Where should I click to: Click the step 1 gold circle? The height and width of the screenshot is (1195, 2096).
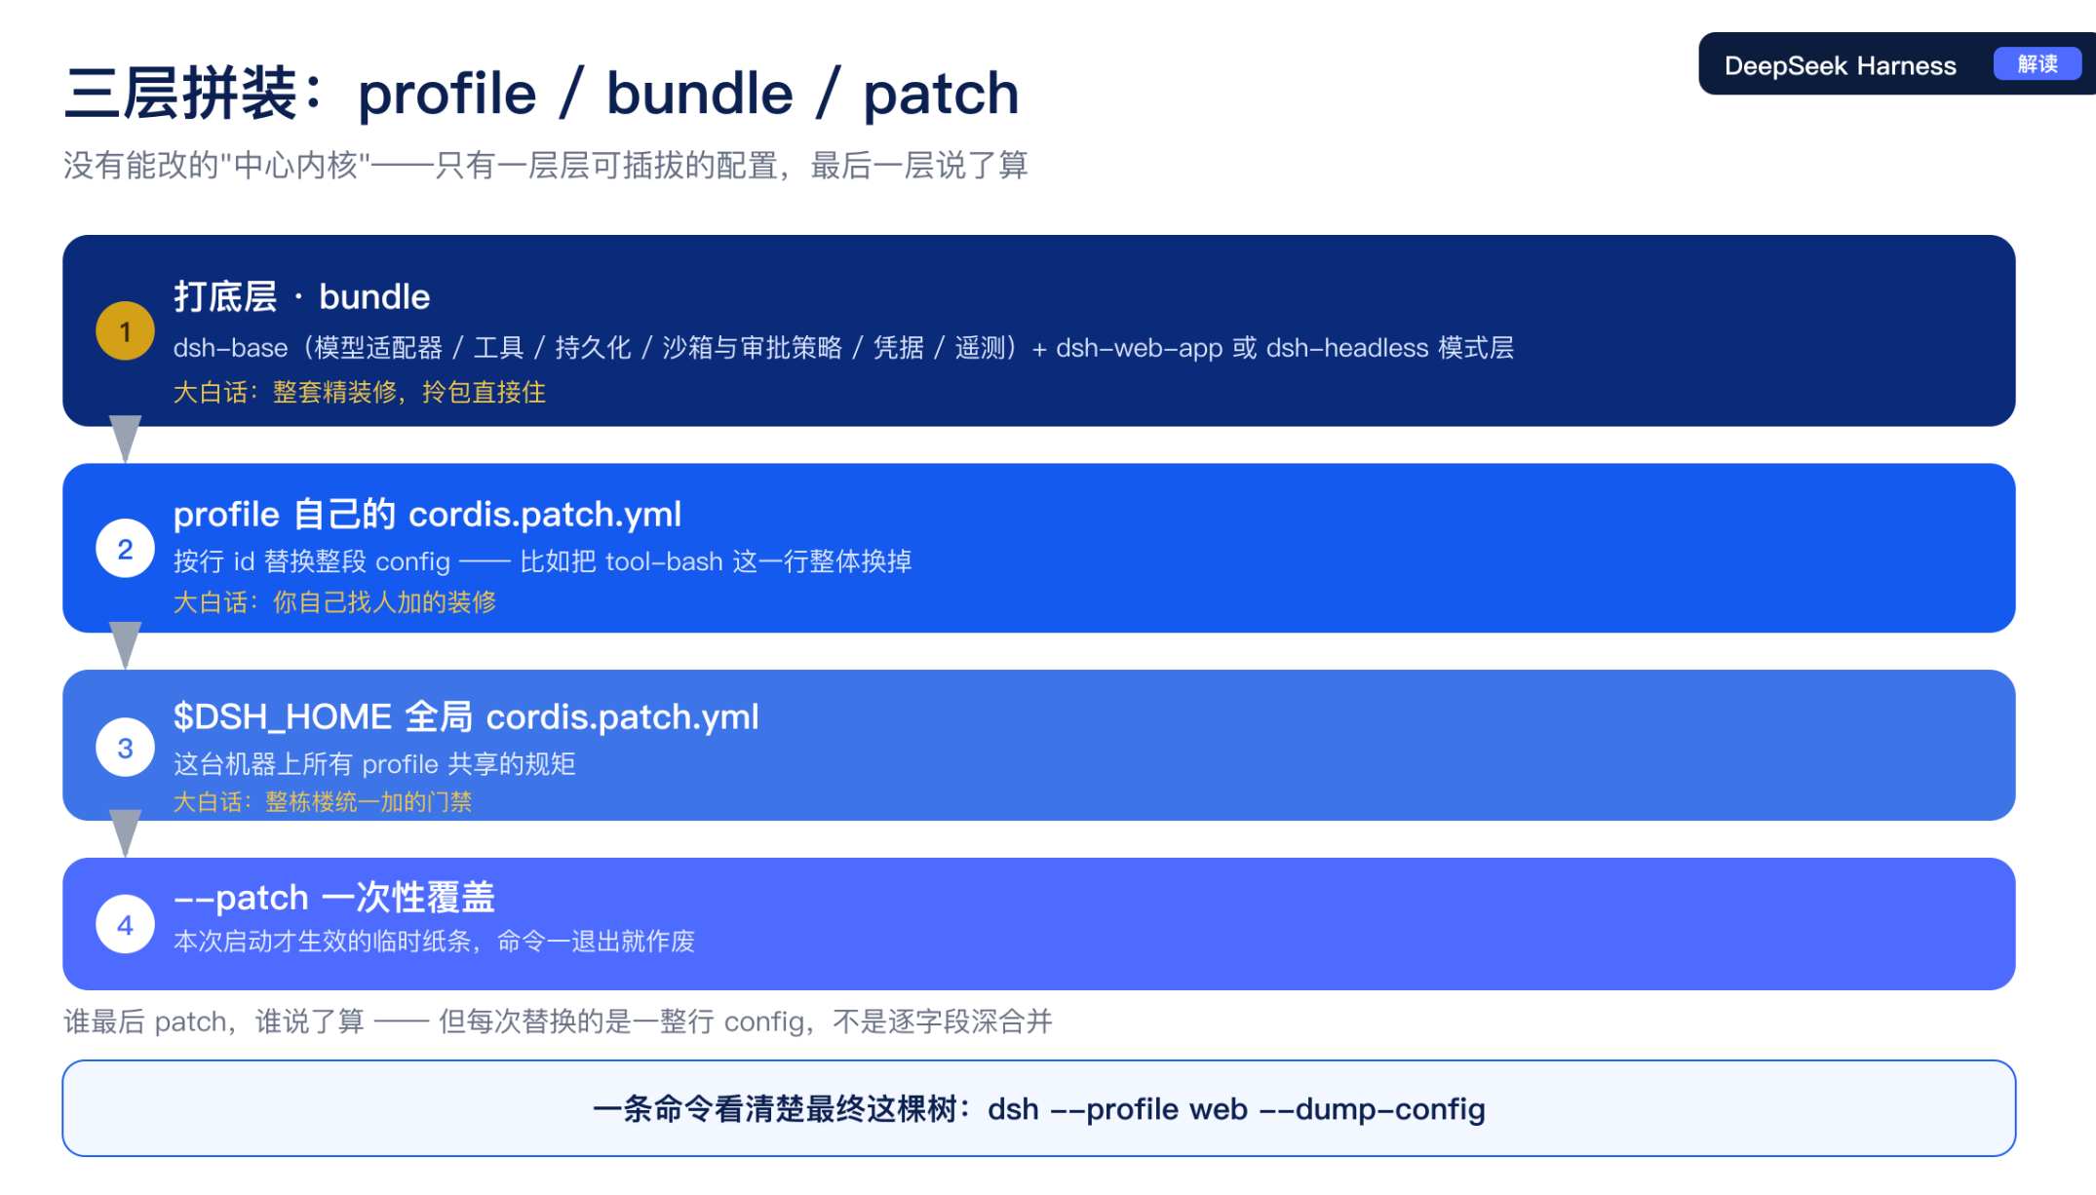(x=125, y=331)
